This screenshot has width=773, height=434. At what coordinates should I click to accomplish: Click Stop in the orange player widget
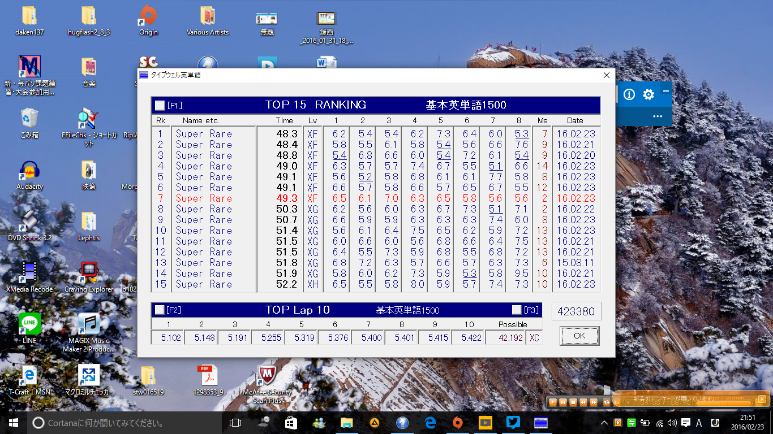tap(573, 402)
